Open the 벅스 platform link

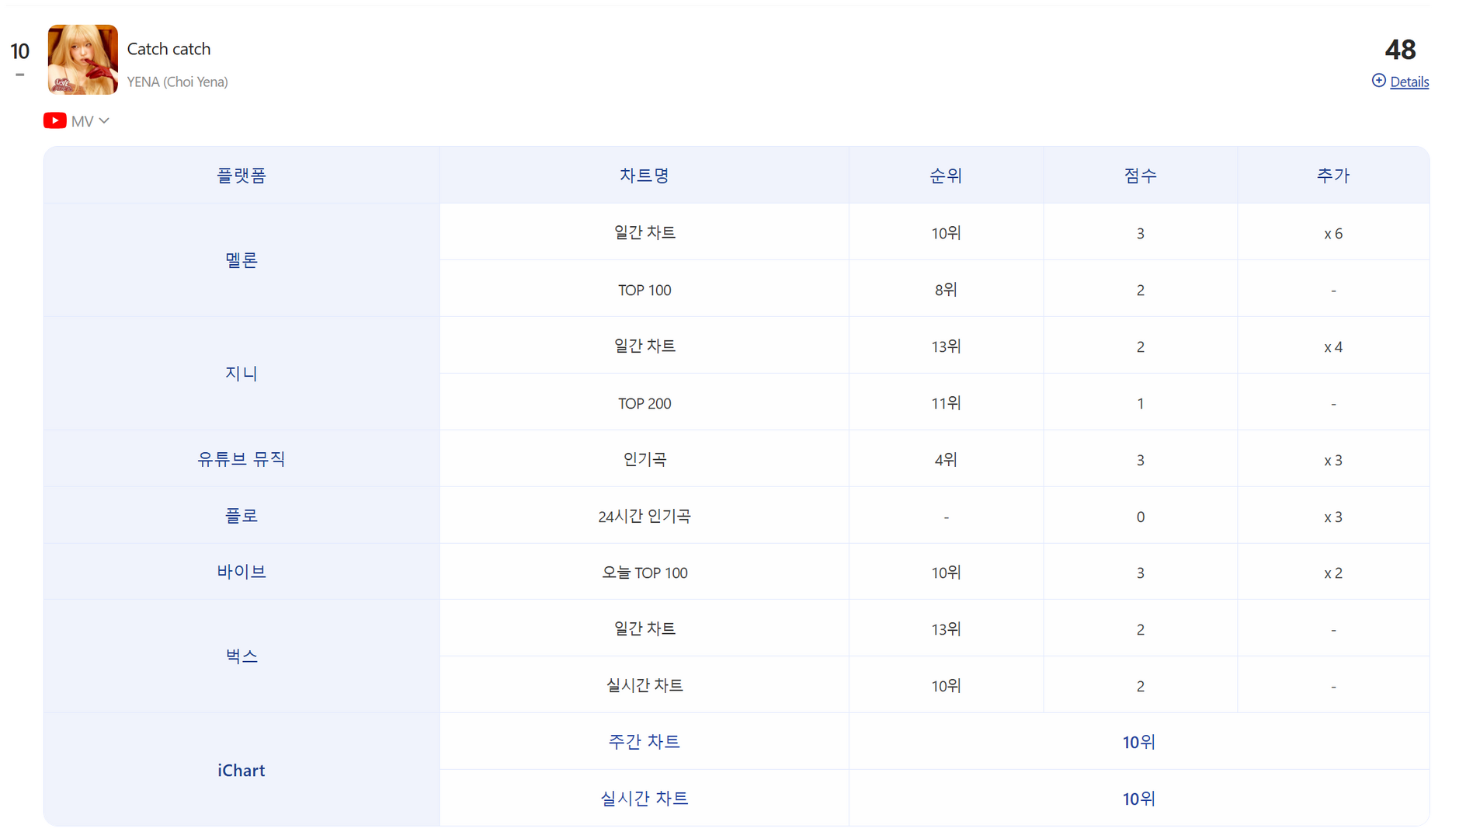point(241,656)
